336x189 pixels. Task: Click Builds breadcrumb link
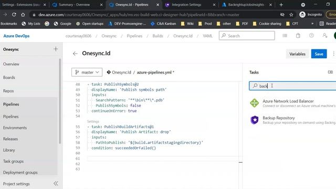tap(157, 36)
